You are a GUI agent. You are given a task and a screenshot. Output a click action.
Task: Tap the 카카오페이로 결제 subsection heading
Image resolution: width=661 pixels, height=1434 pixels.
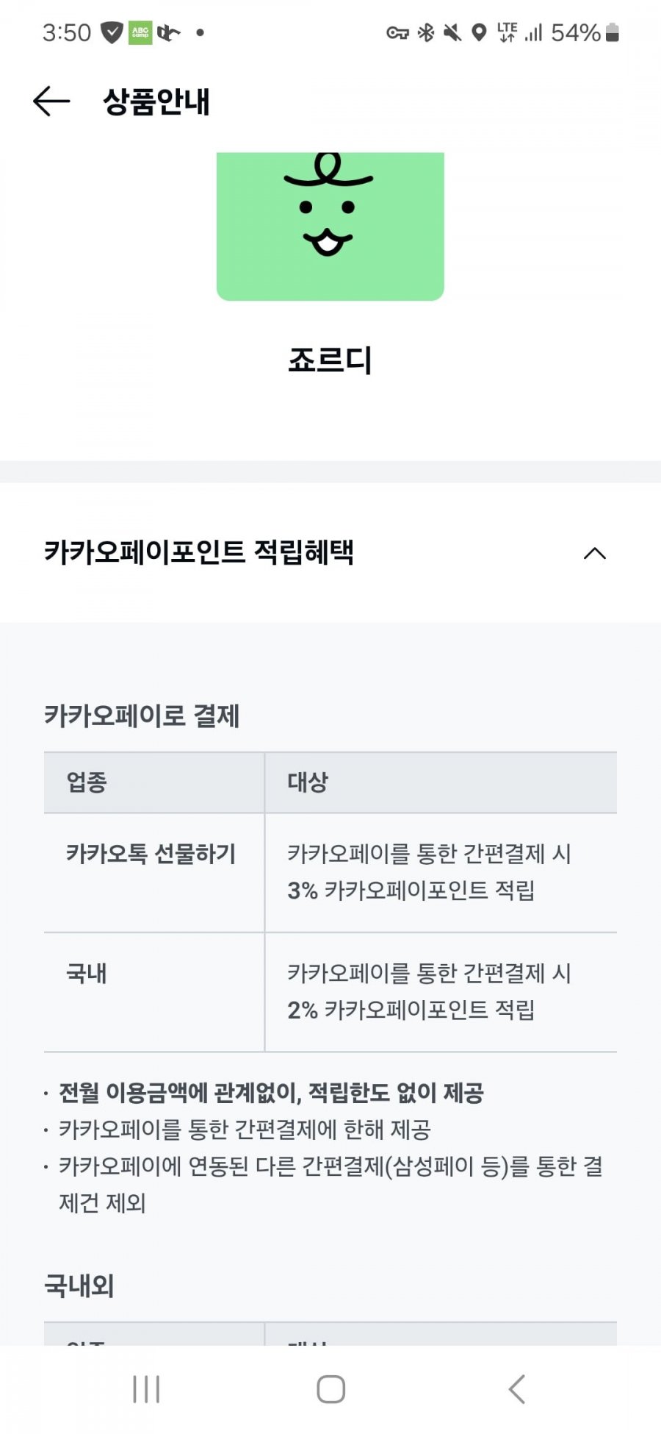click(x=142, y=716)
